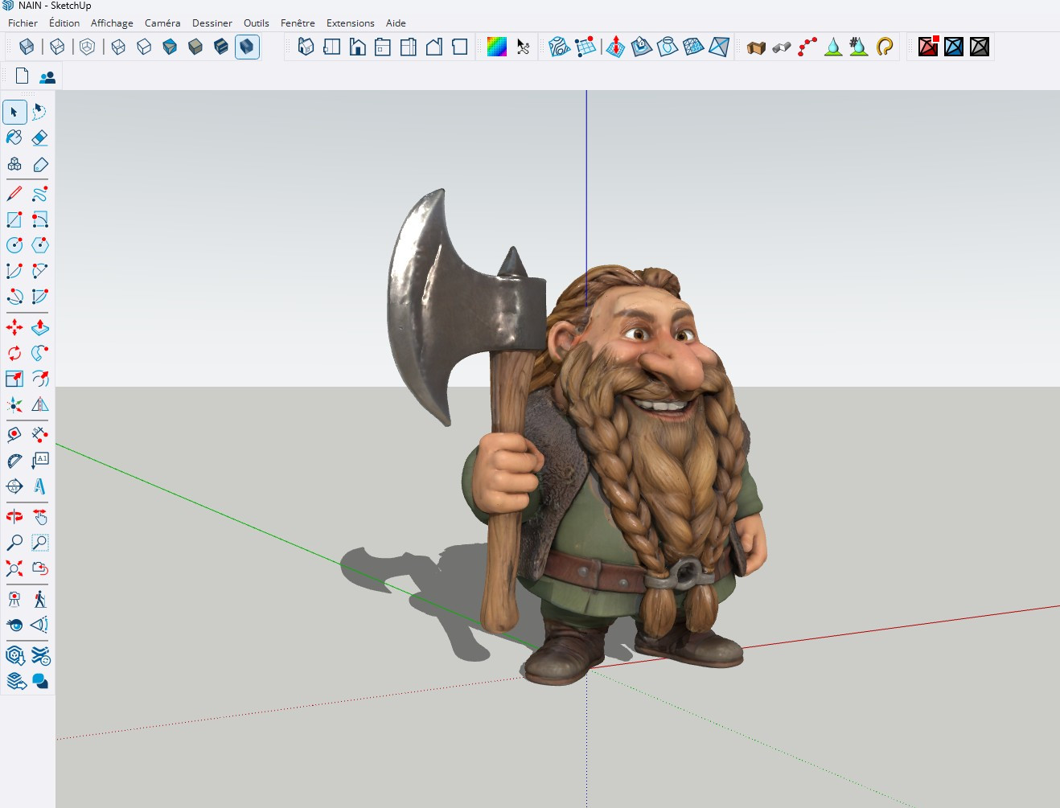The width and height of the screenshot is (1060, 808).
Task: Activate the Rotate tool
Action: coord(14,353)
